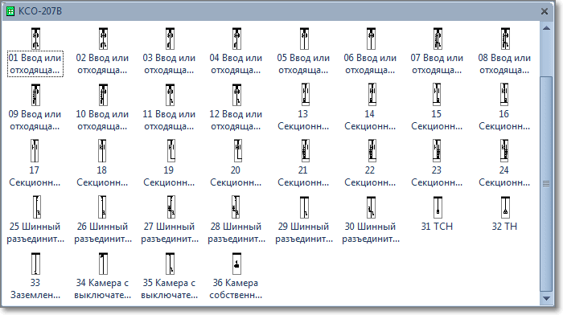Select the 24 Секционн scheme icon
The width and height of the screenshot is (563, 315).
pos(504,151)
